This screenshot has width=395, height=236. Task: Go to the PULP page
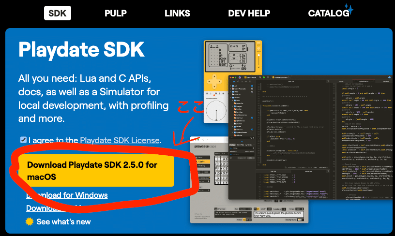tap(116, 13)
